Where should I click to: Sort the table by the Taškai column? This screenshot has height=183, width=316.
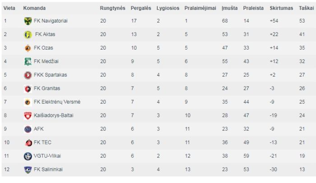pos(306,8)
